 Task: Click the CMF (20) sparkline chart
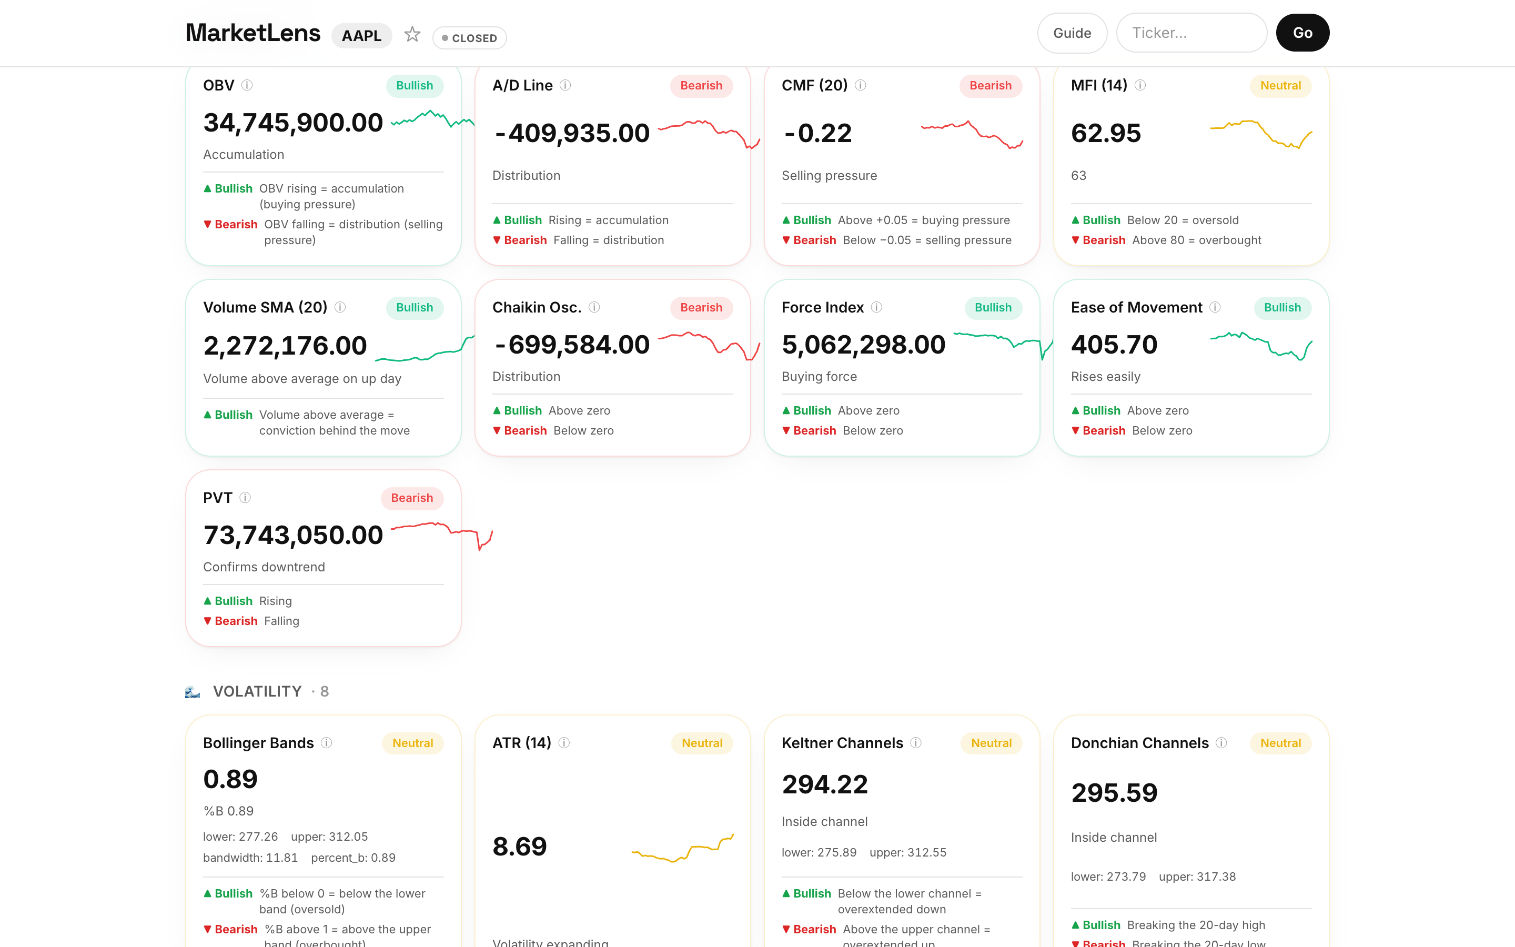(x=972, y=134)
